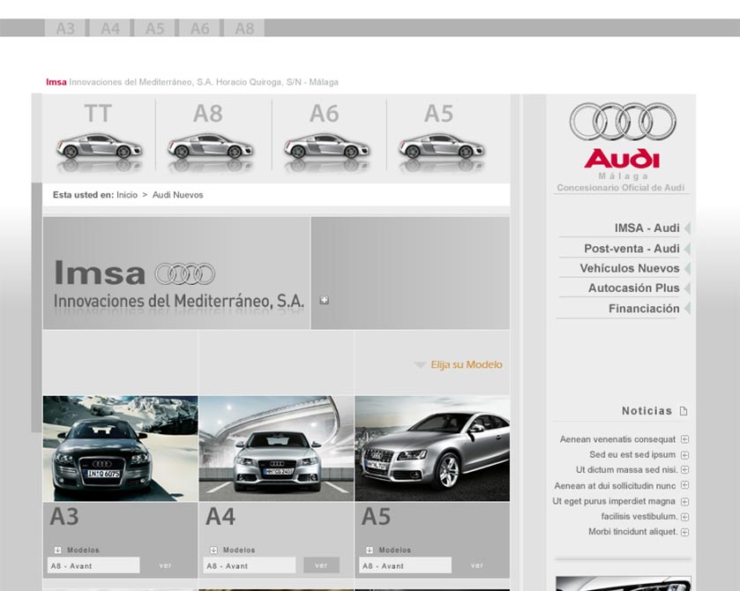Click the arrow icon beside Sed eu est sed ipsum
The width and height of the screenshot is (740, 591).
(x=684, y=455)
